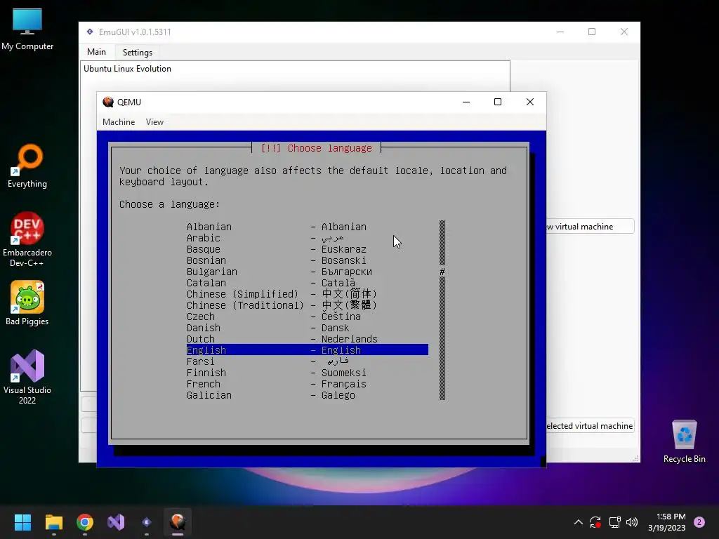
Task: Select the highlighted English language row
Action: 308,350
